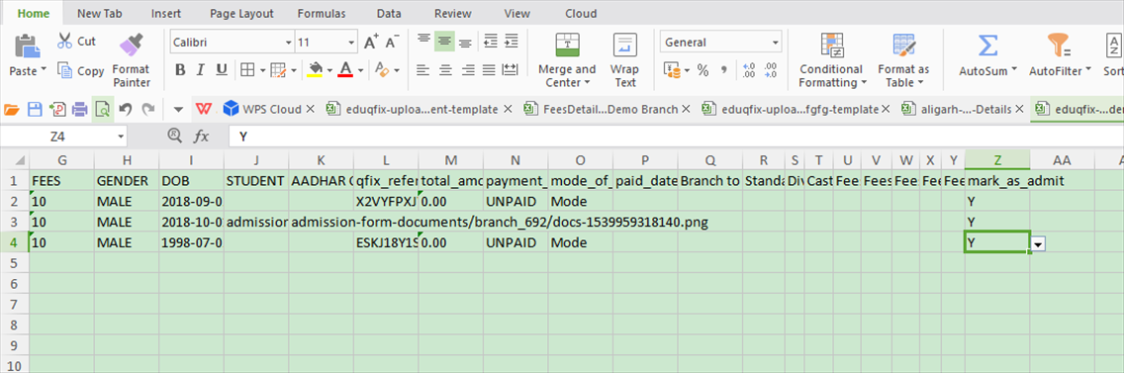Image resolution: width=1124 pixels, height=373 pixels.
Task: Apply distributed alignment icon
Action: pyautogui.click(x=510, y=69)
